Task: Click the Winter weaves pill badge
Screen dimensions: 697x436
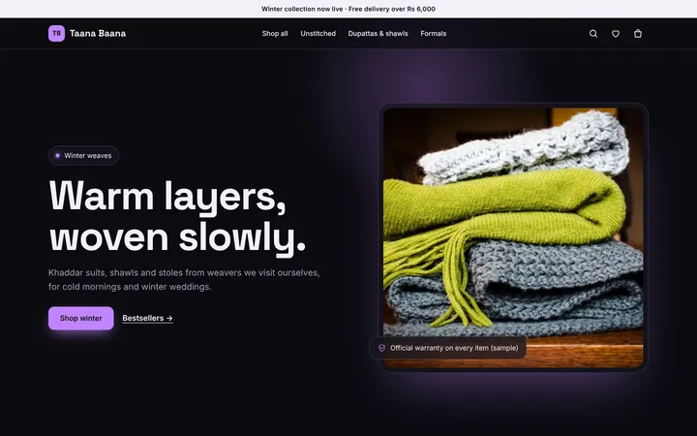Action: click(83, 156)
